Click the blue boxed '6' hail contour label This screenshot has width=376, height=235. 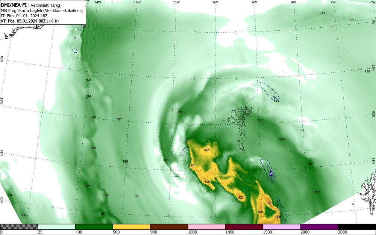[x=271, y=174]
